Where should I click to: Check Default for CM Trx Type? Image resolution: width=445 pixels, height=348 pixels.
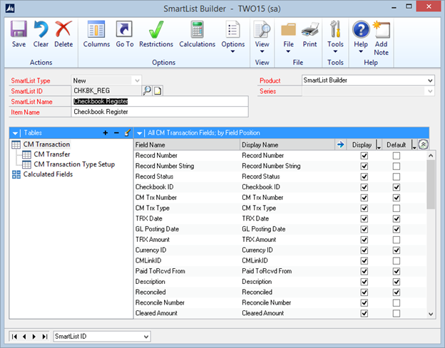pos(397,208)
